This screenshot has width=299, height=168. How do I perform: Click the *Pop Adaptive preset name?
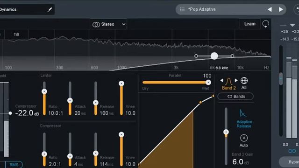[202, 9]
